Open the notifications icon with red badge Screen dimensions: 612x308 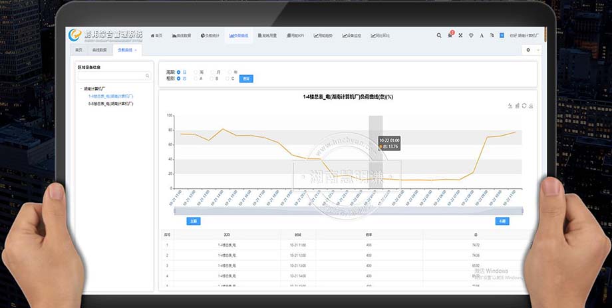(x=450, y=35)
